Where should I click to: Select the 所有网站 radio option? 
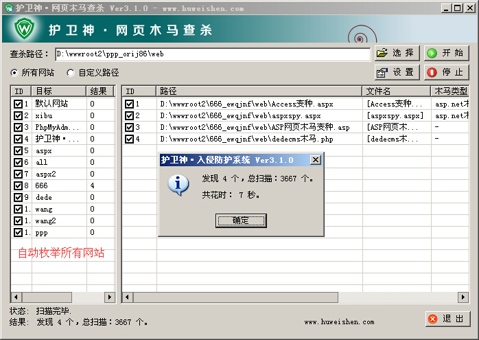[14, 73]
